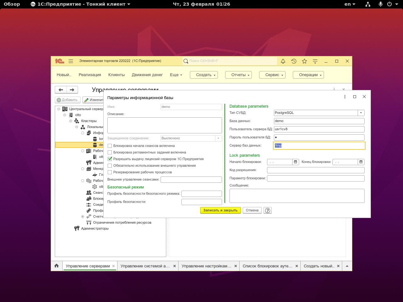Click the Соединения sliders icon in tree

[89, 204]
